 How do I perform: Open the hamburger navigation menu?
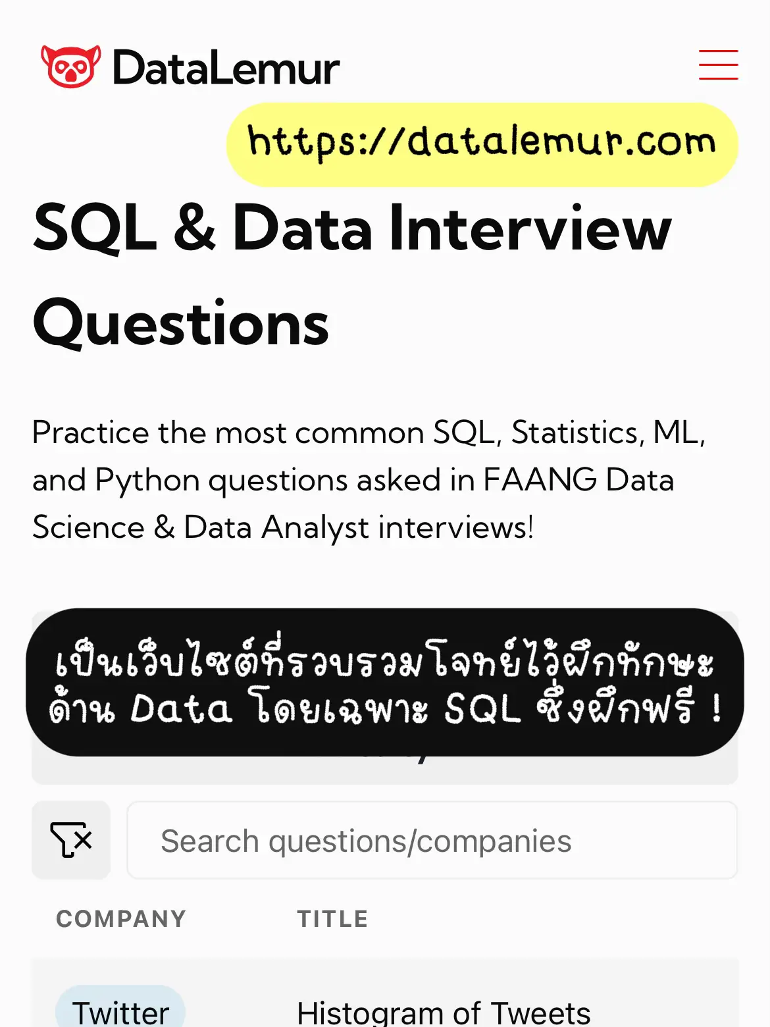click(718, 65)
